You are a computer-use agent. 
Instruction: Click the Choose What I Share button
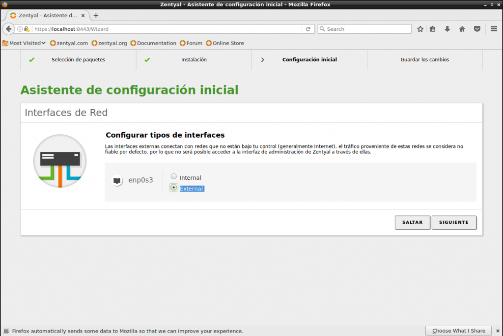[458, 331]
